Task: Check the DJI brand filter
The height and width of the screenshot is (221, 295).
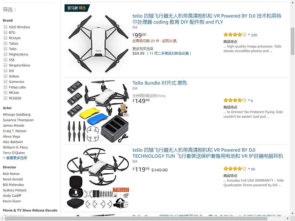Action: tap(5, 71)
